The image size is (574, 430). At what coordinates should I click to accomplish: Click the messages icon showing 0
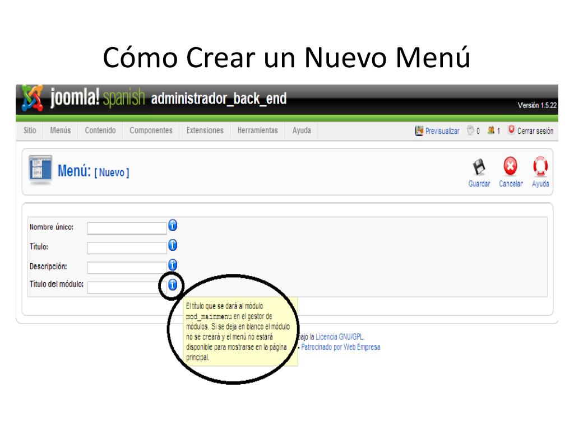(471, 130)
